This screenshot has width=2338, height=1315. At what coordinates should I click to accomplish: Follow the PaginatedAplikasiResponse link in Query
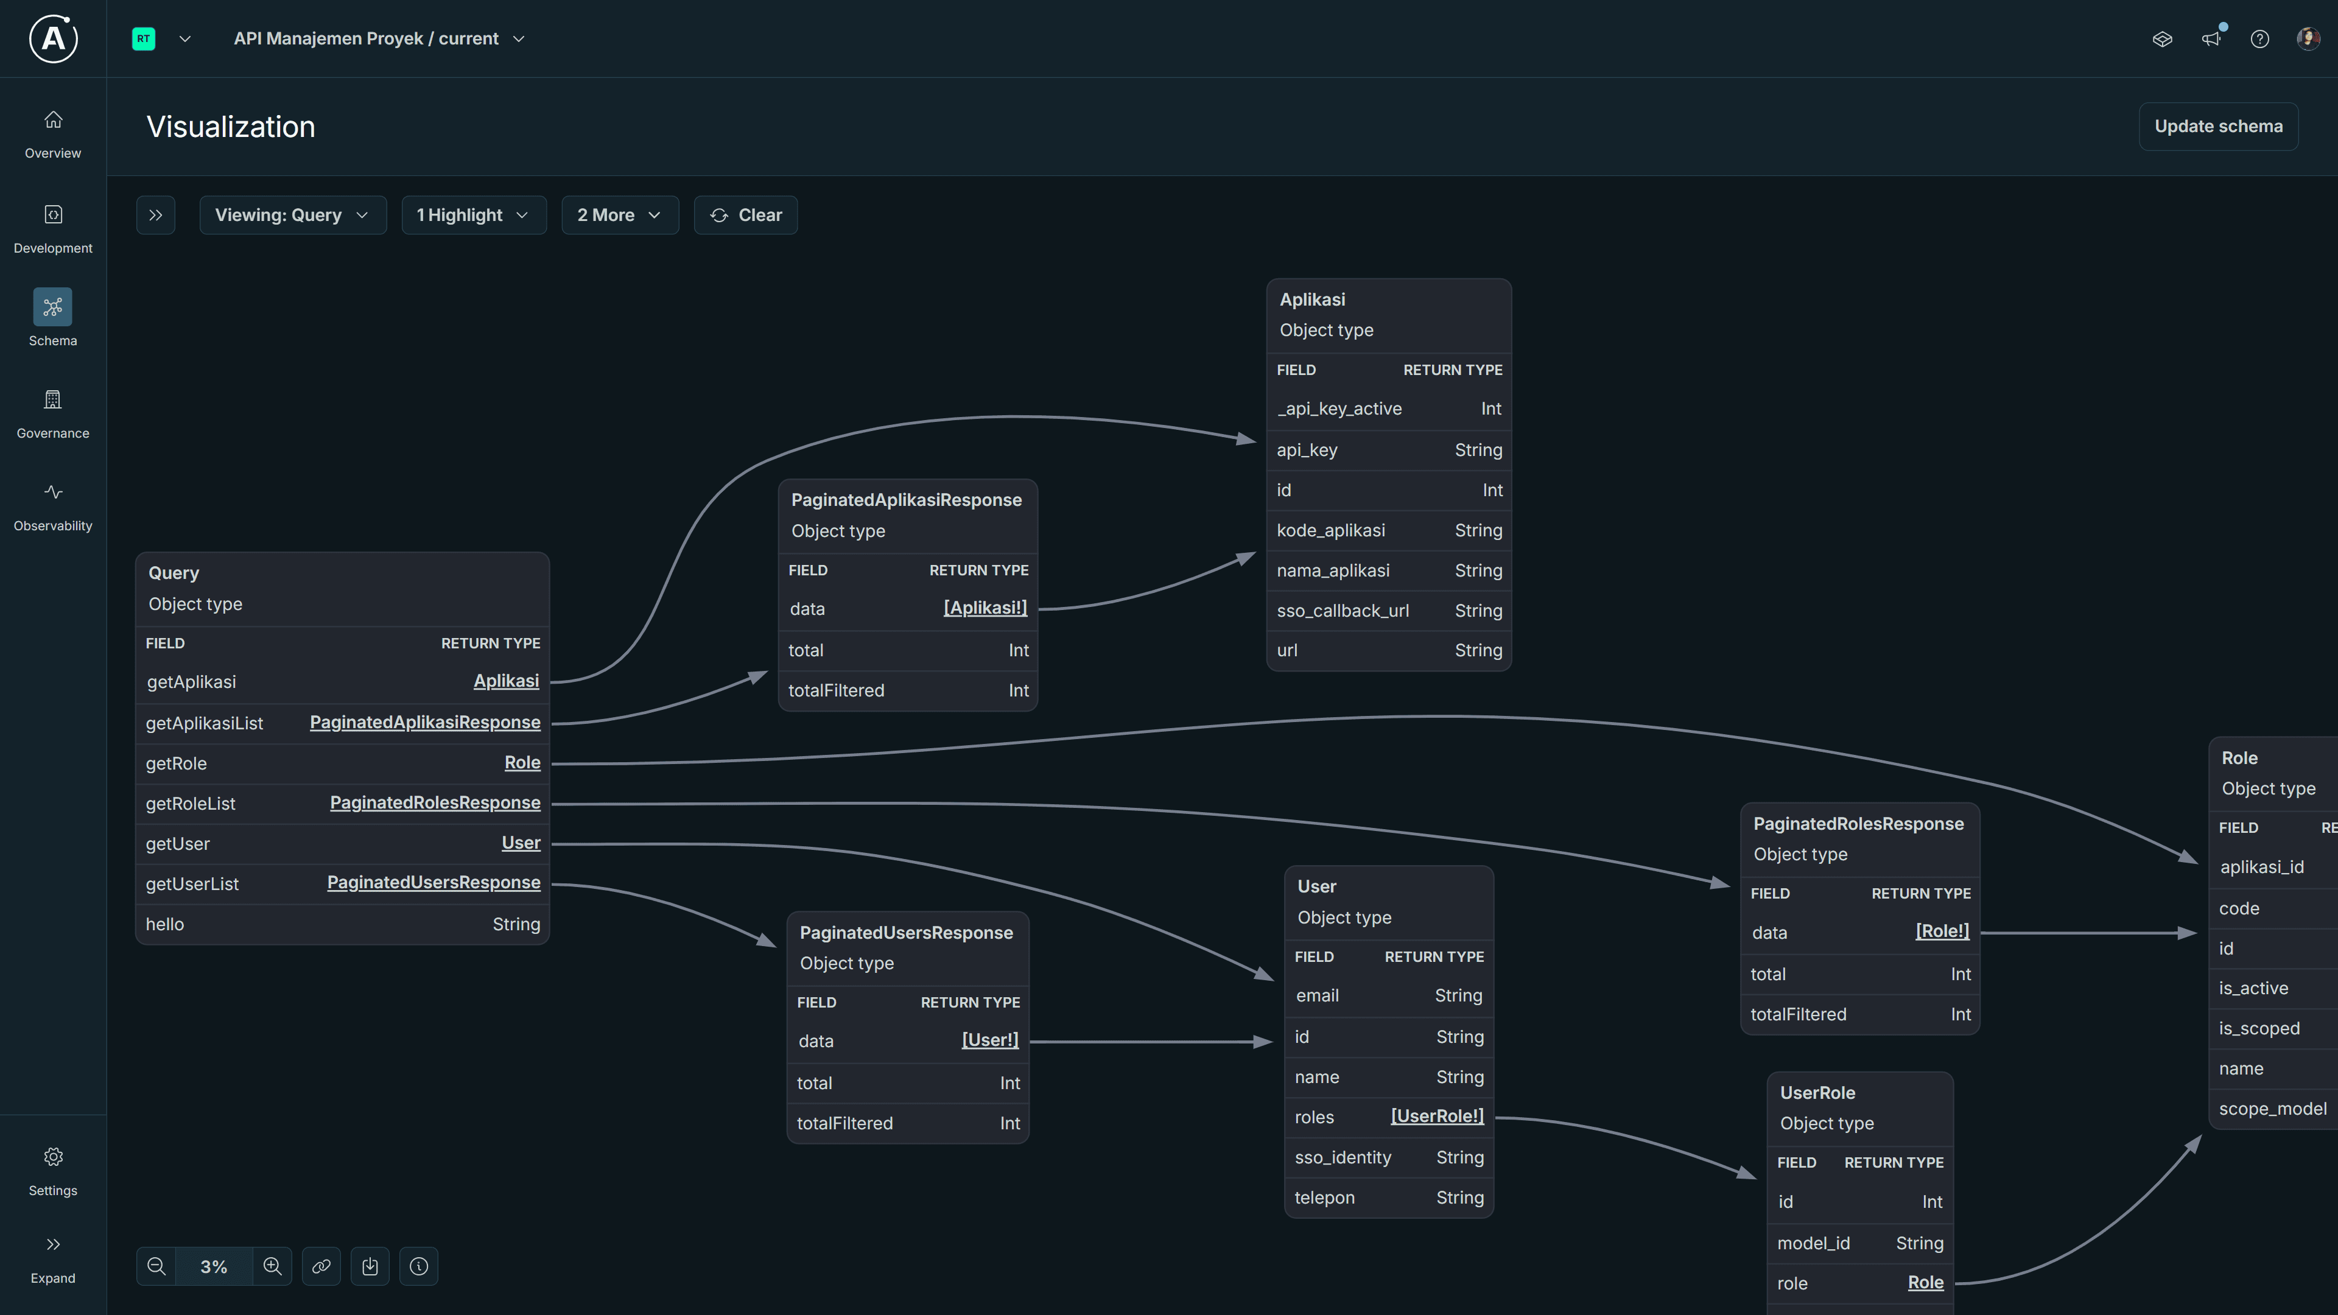[425, 723]
